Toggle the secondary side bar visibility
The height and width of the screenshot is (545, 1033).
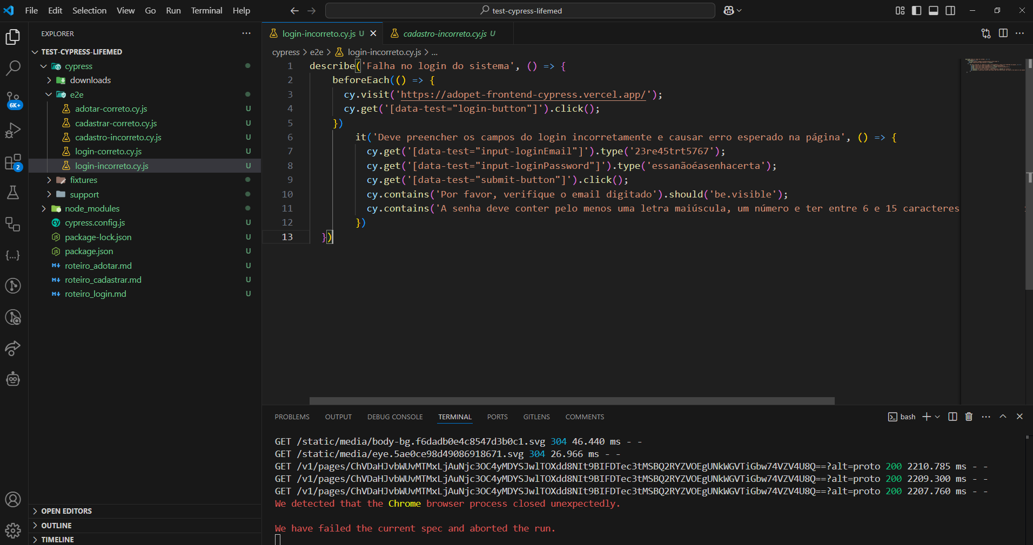pos(950,11)
